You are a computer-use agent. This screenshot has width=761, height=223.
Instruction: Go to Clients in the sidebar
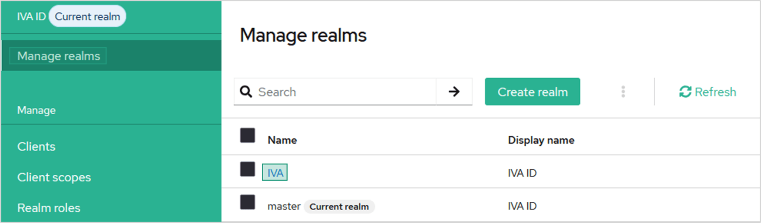pos(36,146)
